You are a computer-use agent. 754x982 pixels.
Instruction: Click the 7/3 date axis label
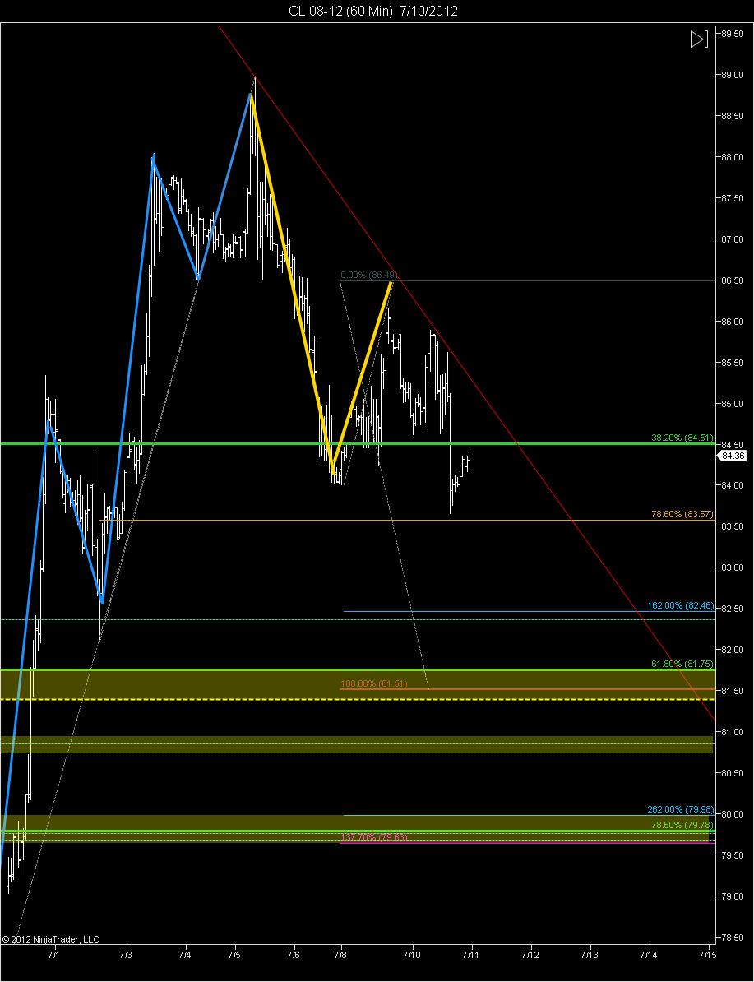tap(127, 954)
